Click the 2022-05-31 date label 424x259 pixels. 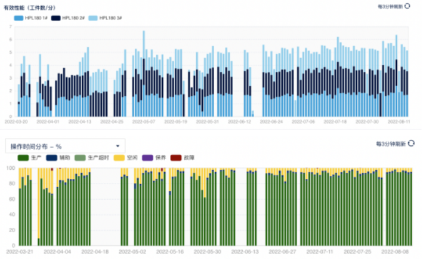(207, 122)
